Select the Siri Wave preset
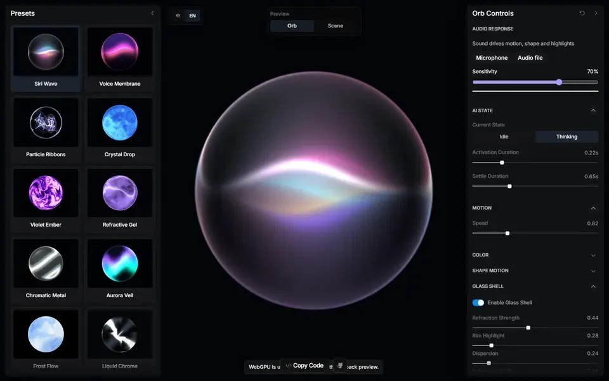 click(x=46, y=58)
